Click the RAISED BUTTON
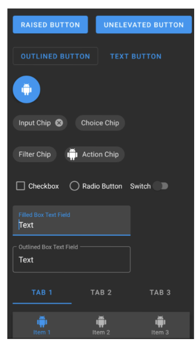This screenshot has width=196, height=346. [50, 25]
